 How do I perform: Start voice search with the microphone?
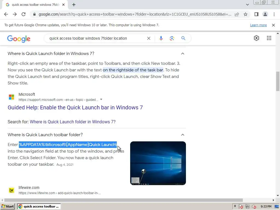pos(161,38)
